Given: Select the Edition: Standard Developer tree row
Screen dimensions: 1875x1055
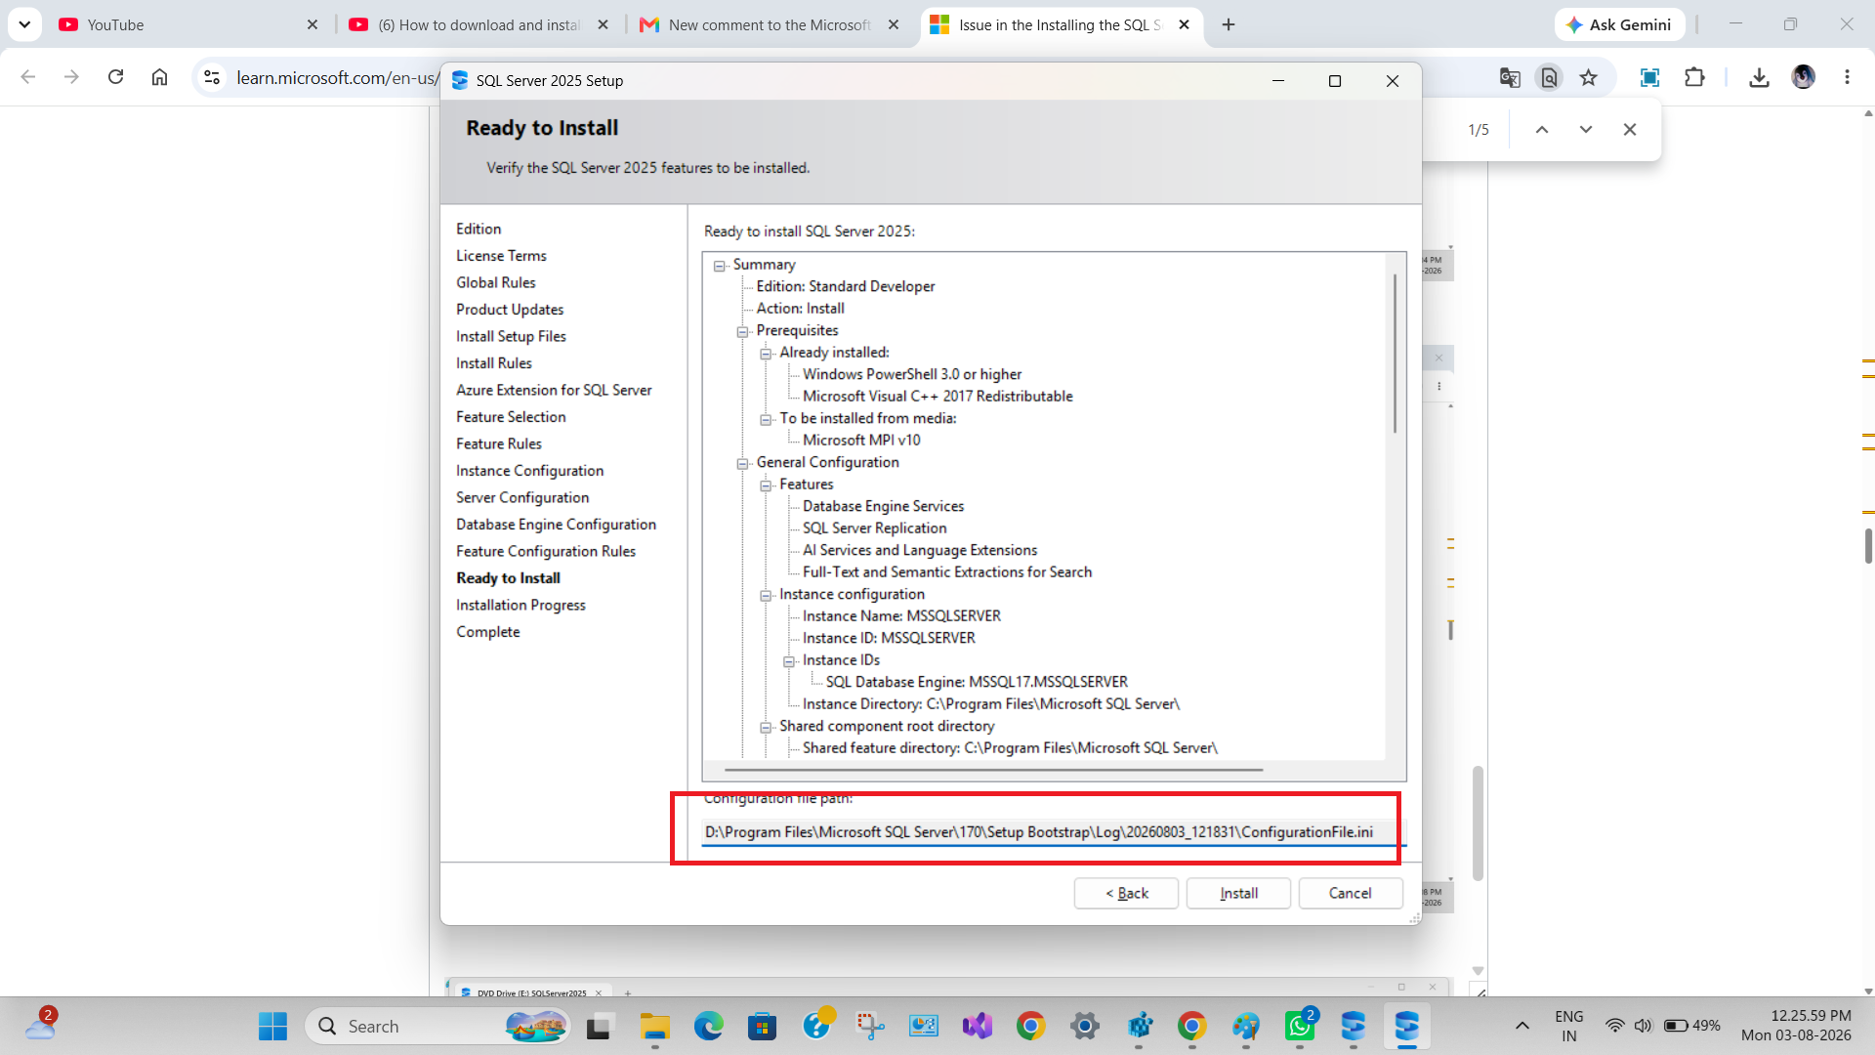Looking at the screenshot, I should point(845,286).
